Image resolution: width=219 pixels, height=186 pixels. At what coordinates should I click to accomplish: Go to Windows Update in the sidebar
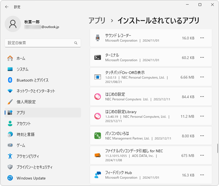[x=43, y=178]
